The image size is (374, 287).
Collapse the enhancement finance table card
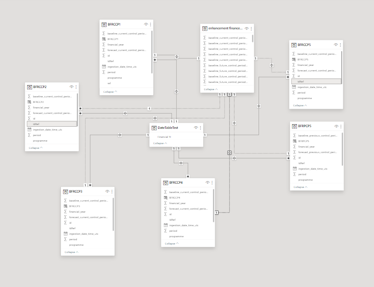tap(211, 89)
